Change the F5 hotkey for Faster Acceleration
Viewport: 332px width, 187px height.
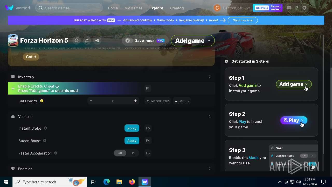148,153
